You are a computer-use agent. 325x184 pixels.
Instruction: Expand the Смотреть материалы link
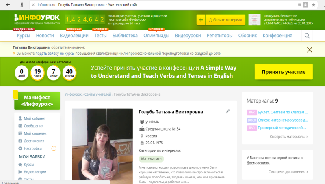coord(288,137)
